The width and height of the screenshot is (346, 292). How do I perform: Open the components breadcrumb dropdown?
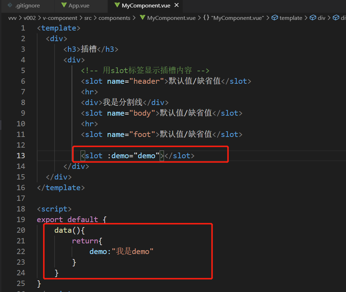115,17
